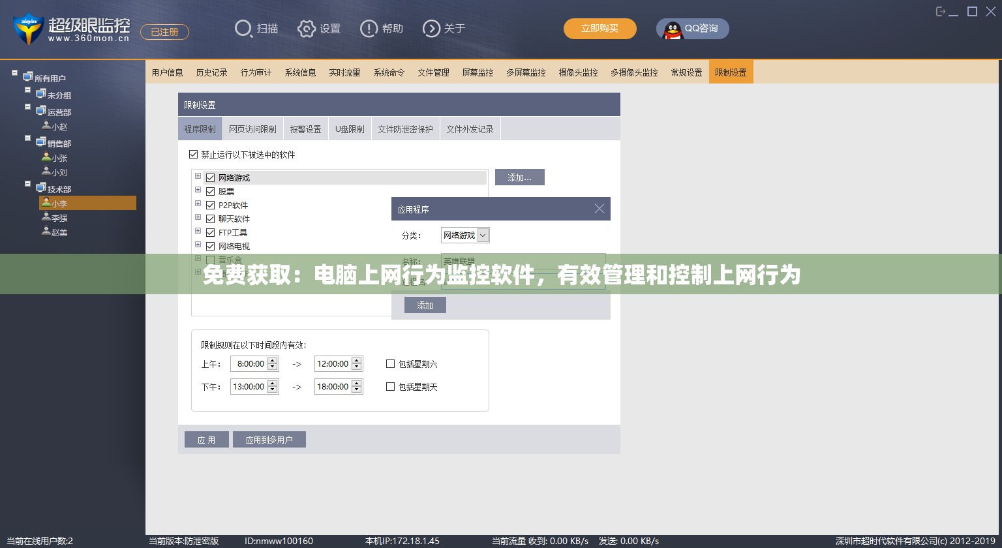The width and height of the screenshot is (1002, 548).
Task: Expand the 聊天软件 category
Action: pos(198,217)
